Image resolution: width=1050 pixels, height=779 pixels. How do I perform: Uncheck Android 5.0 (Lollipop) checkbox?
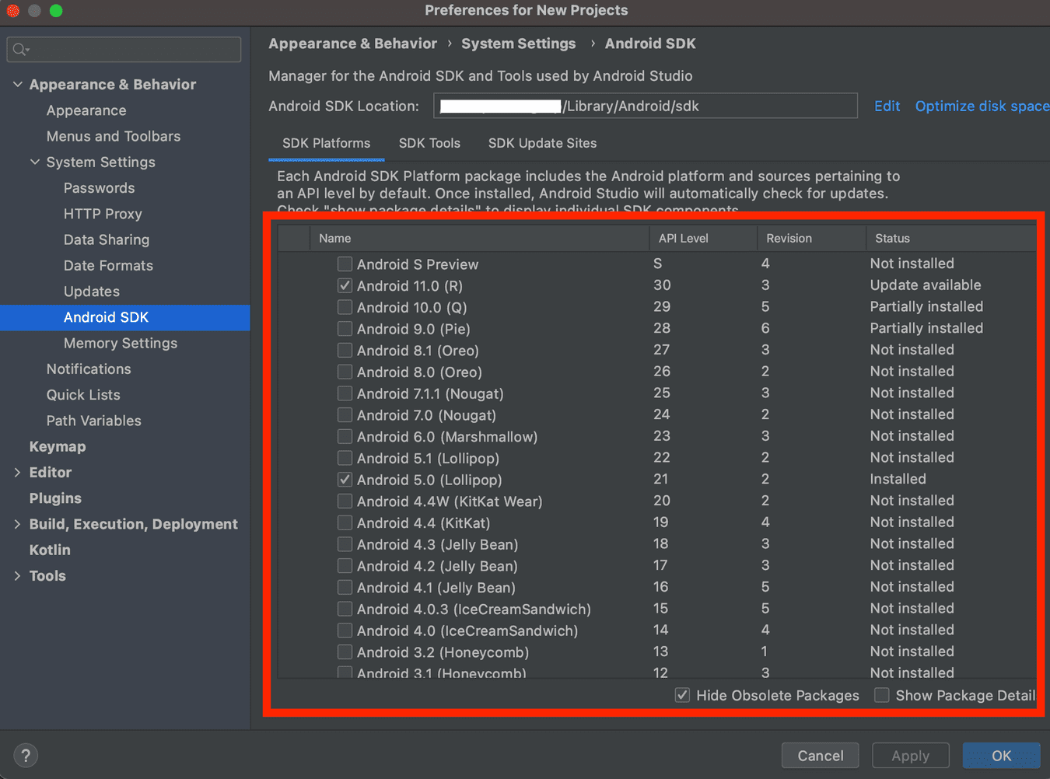pyautogui.click(x=345, y=480)
